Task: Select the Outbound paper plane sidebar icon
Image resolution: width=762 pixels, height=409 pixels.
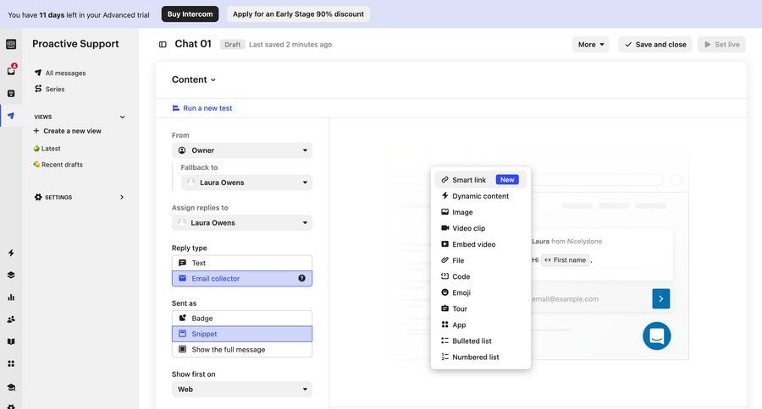Action: [11, 116]
